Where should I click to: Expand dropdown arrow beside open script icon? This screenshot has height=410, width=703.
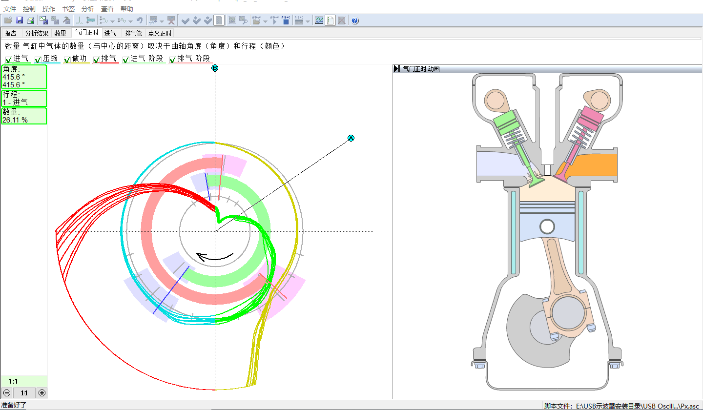(x=265, y=21)
